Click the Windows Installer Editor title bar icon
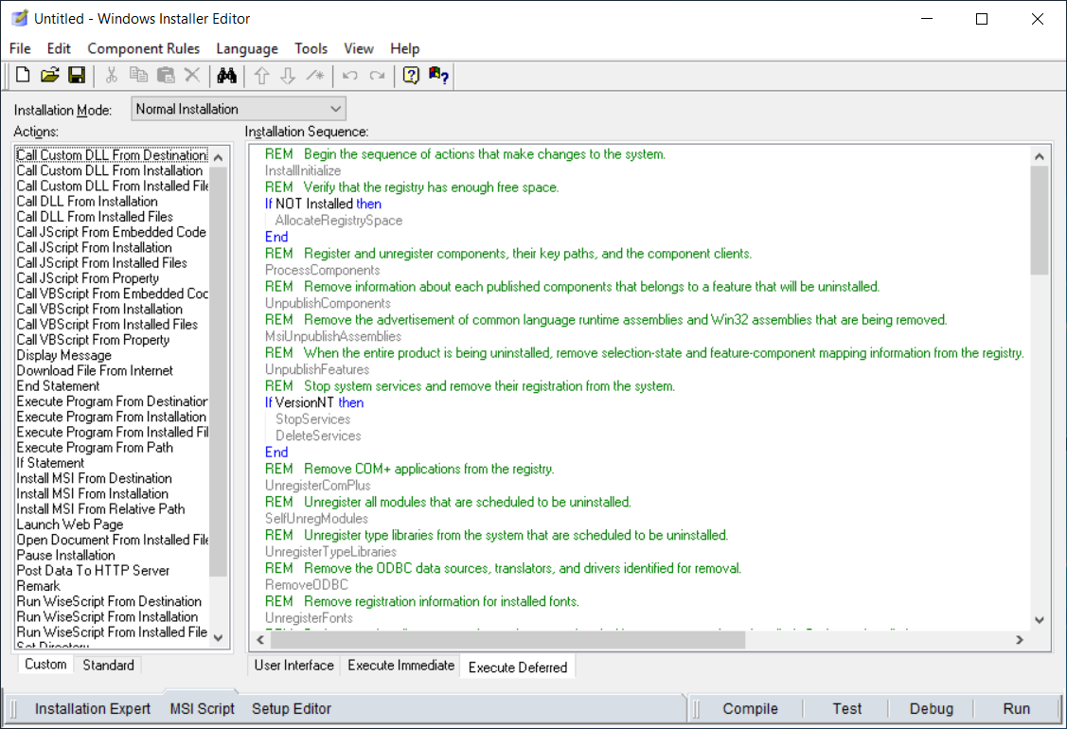 [20, 18]
